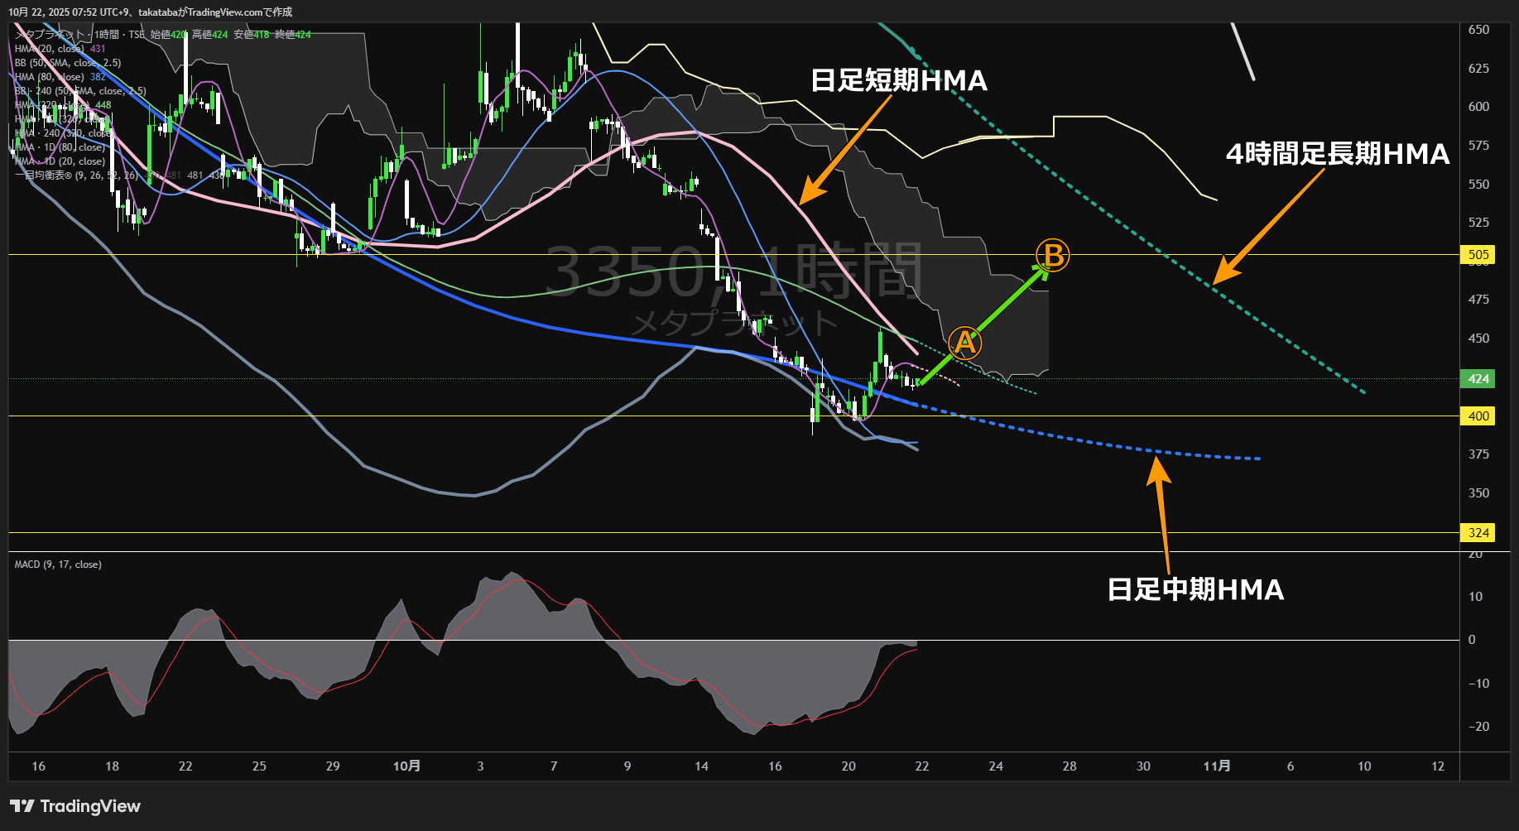Click the green 424 current price label
This screenshot has width=1519, height=831.
tap(1478, 379)
